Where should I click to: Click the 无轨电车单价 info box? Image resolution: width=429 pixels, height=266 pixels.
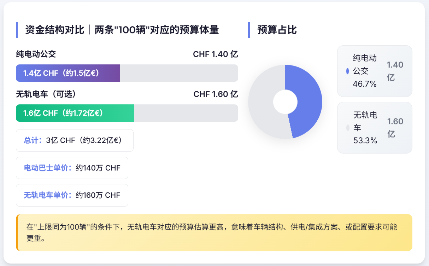point(72,195)
